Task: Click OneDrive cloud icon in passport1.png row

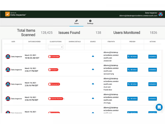Action: (x=93, y=69)
